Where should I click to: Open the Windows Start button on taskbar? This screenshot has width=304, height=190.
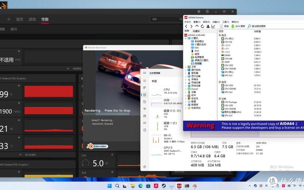(109, 186)
